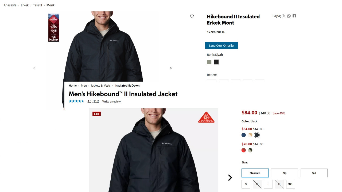Screen dimensions: 342x192
Task: Share product on Facebook icon
Action: coord(294,16)
